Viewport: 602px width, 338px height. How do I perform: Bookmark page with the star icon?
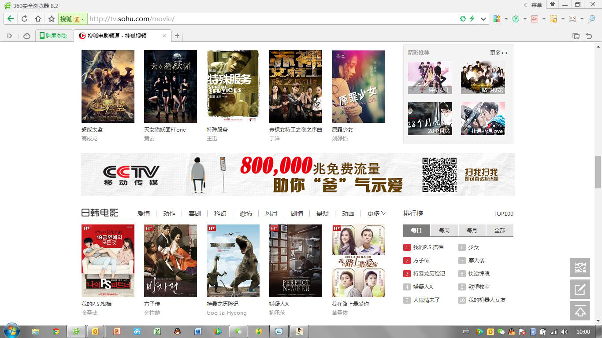click(52, 19)
